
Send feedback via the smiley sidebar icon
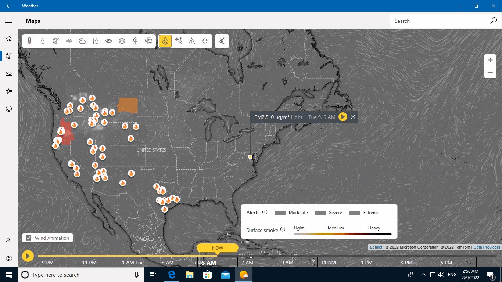8,108
